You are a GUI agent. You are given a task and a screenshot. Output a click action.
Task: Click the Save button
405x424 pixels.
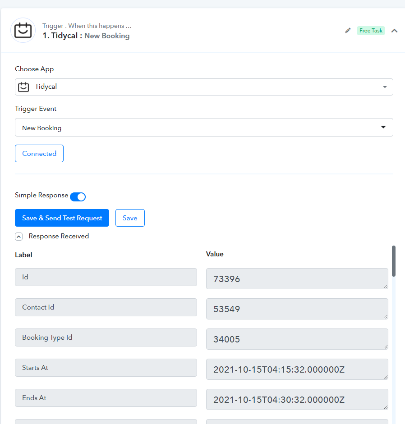[x=130, y=218]
